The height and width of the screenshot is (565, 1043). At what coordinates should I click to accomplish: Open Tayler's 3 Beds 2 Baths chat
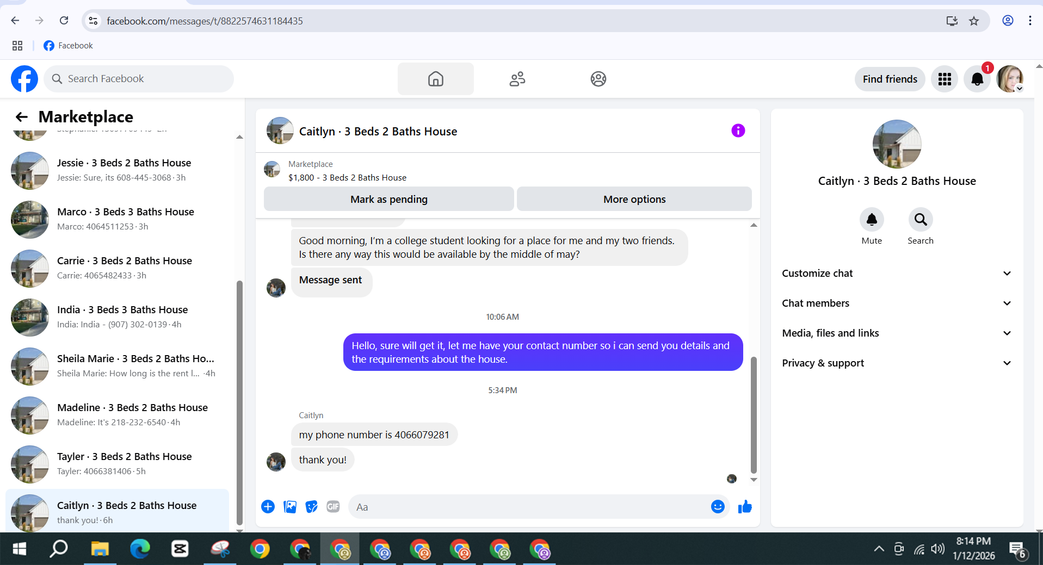click(x=117, y=464)
